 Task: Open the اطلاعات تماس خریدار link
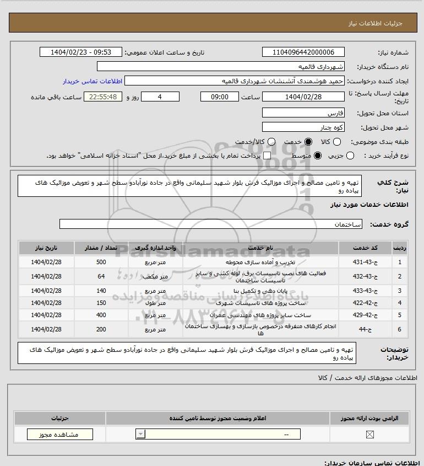point(93,81)
